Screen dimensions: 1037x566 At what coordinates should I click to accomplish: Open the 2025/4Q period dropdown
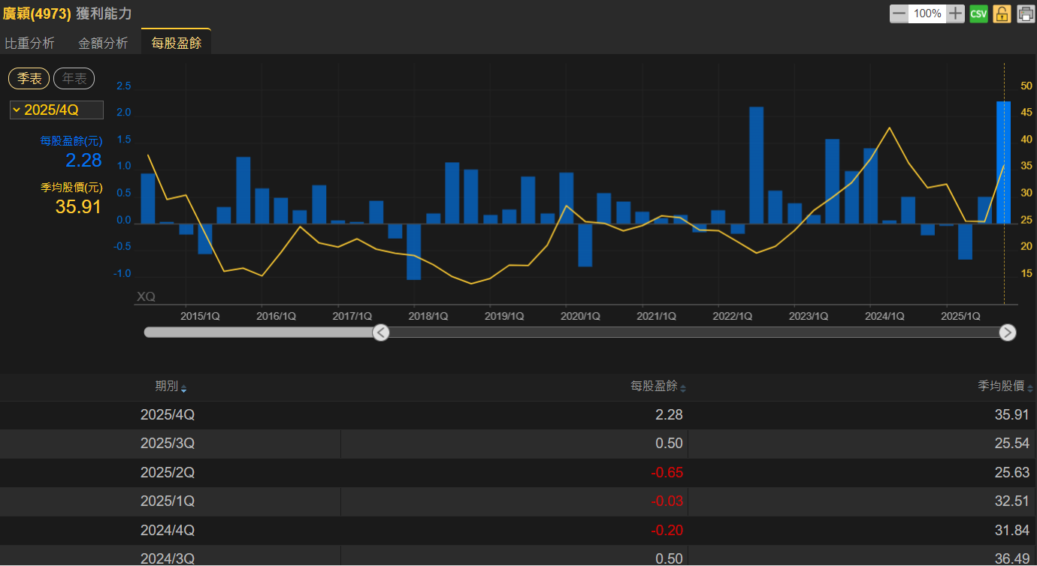(x=56, y=110)
